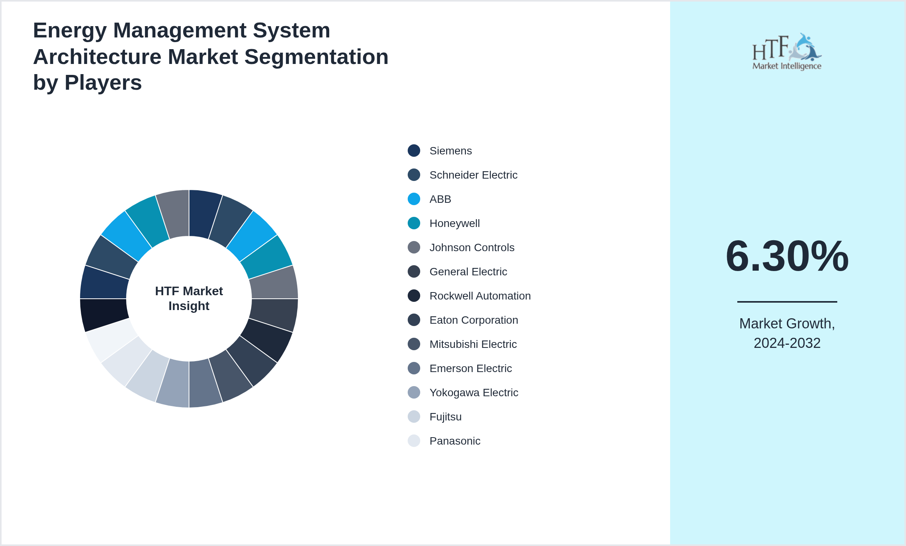Select the Johnson Controls legend label
The height and width of the screenshot is (546, 906).
472,248
